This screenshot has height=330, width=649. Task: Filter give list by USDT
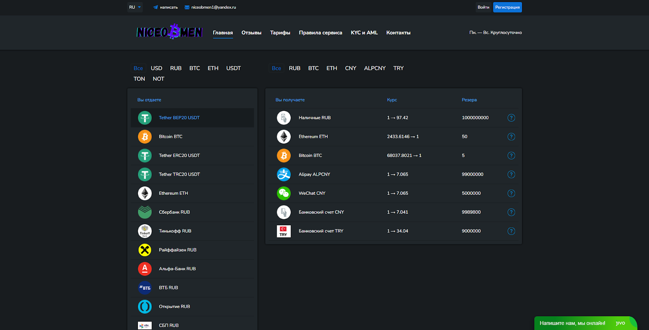coord(233,68)
